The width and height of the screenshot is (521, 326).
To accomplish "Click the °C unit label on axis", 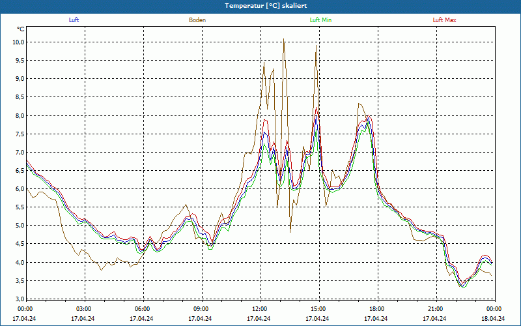I will point(21,29).
